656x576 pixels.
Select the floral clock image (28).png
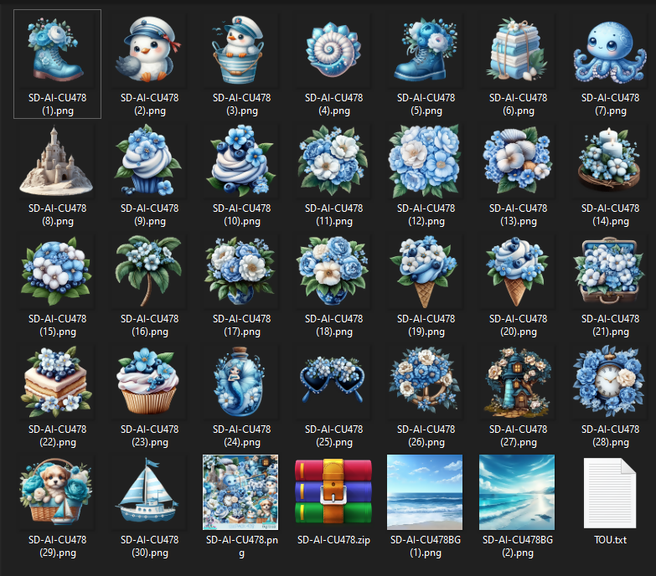pyautogui.click(x=609, y=383)
